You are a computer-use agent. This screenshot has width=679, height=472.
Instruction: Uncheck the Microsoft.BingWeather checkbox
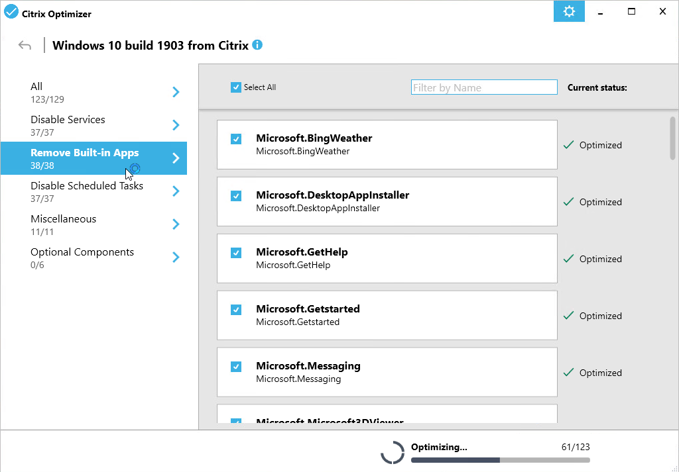[x=236, y=139]
